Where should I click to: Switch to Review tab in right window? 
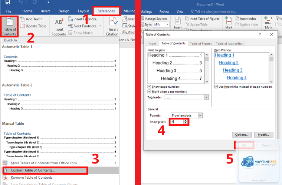coord(164,11)
